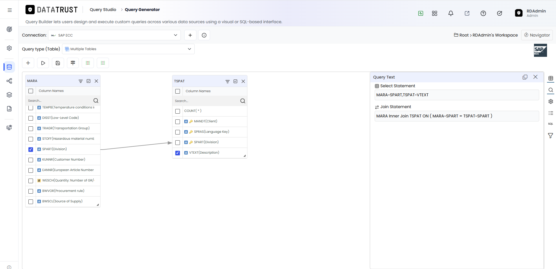Toggle MARA Column Names select-all checkbox
This screenshot has width=556, height=269.
[31, 91]
